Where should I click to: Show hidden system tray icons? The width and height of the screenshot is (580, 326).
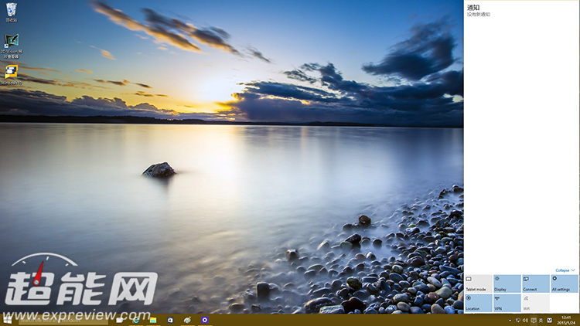(510, 319)
